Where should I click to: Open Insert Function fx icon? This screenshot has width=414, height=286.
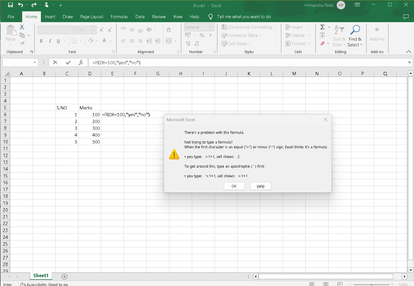(x=81, y=62)
